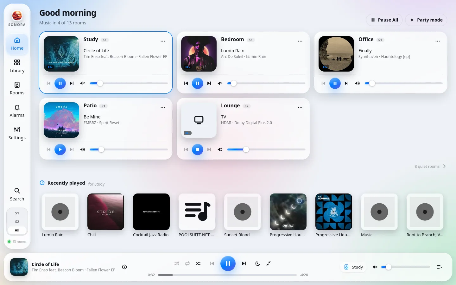Resume playback in the Patio room
456x285 pixels.
(x=60, y=149)
